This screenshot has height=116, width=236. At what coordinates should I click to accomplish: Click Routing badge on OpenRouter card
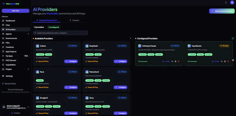224,46
